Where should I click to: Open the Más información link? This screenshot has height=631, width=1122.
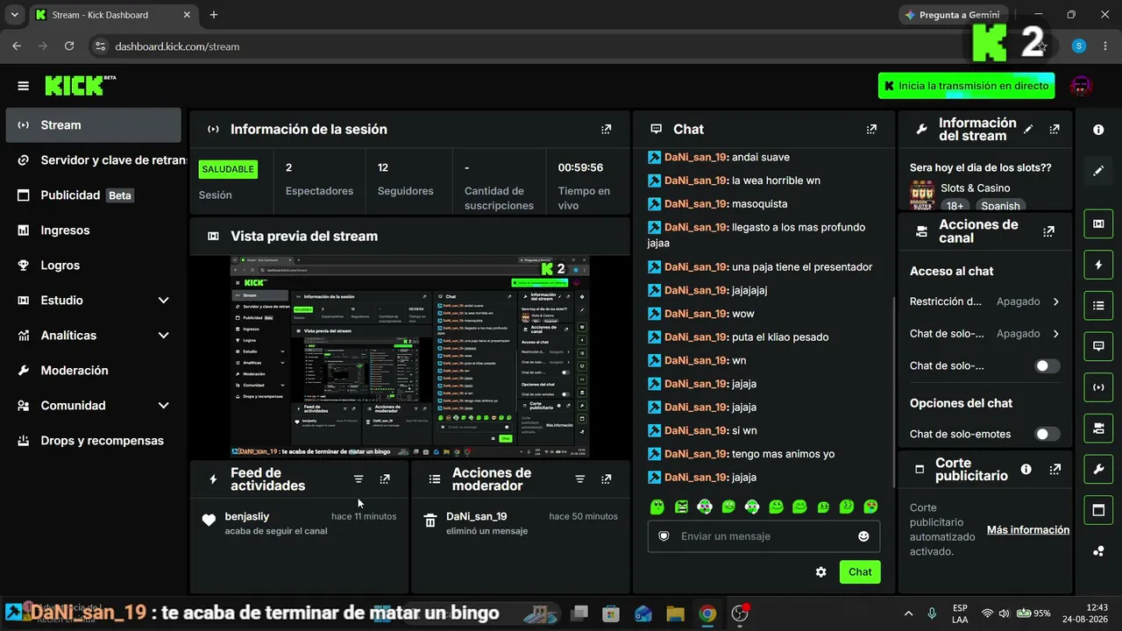(1028, 530)
